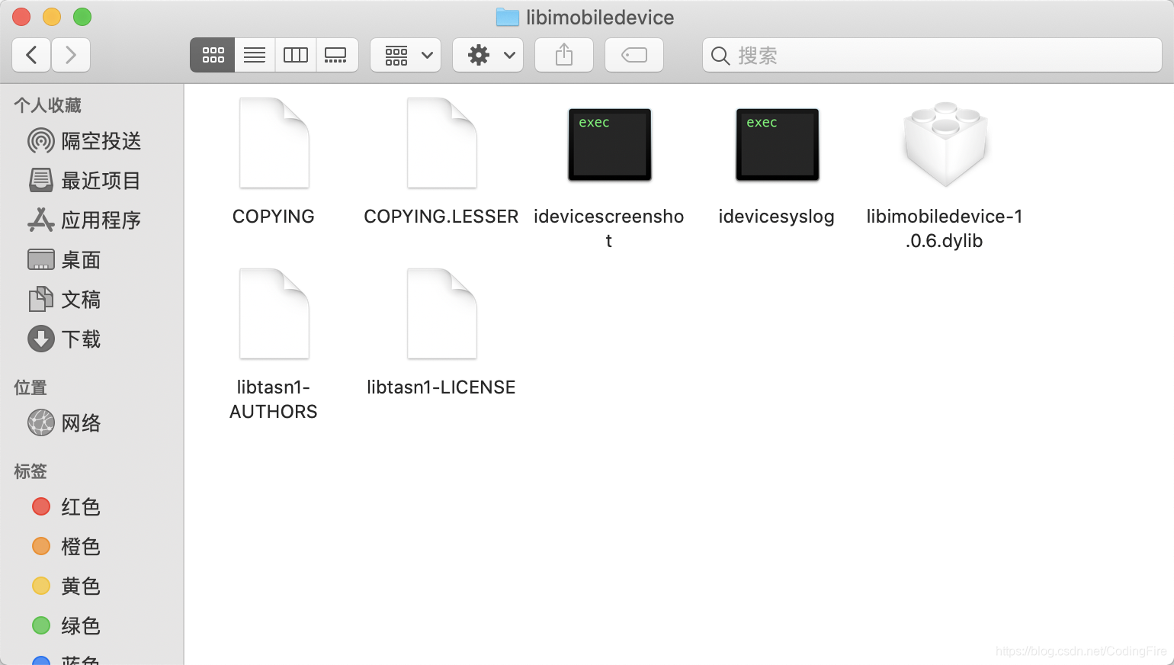The image size is (1174, 665).
Task: Switch to icon view
Action: [213, 55]
